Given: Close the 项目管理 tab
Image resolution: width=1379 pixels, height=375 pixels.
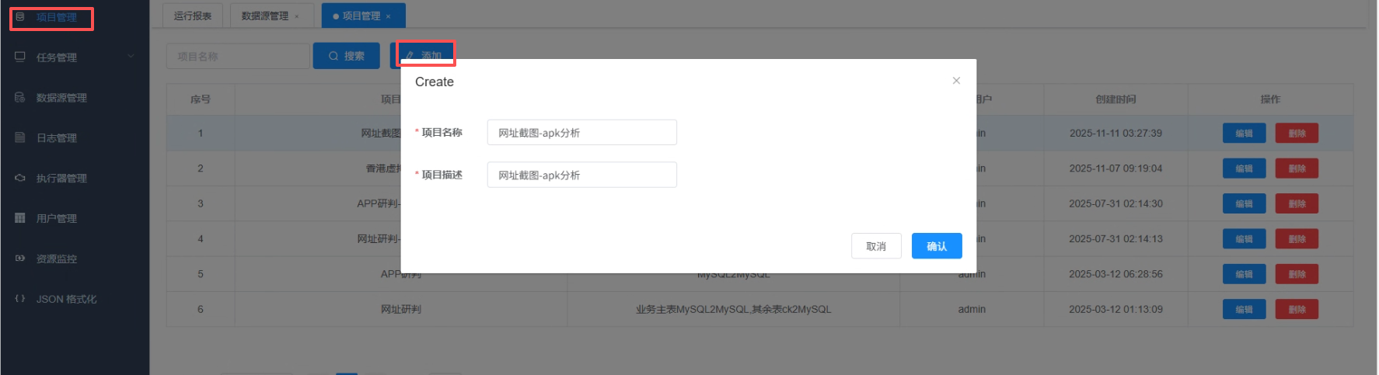Looking at the screenshot, I should coord(389,16).
